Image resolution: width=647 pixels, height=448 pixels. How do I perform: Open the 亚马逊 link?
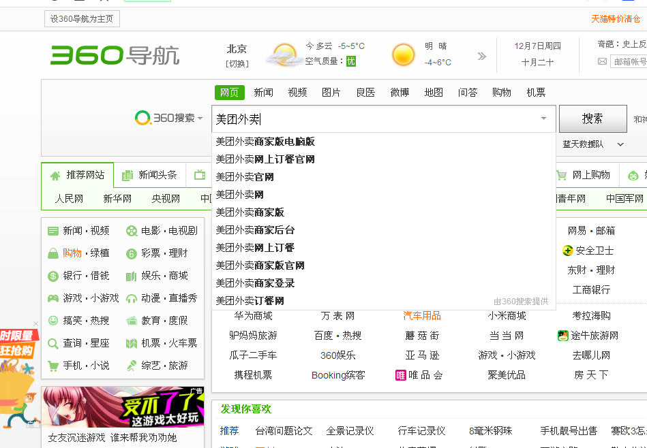tap(422, 355)
